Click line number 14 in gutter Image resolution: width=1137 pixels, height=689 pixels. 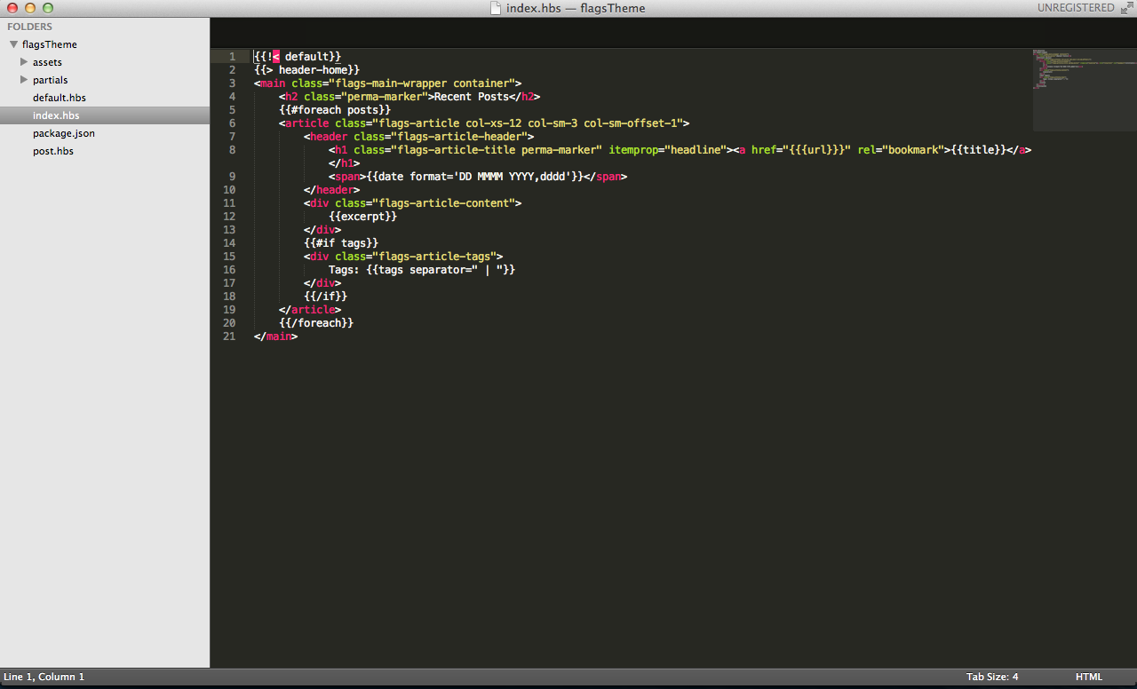coord(230,243)
